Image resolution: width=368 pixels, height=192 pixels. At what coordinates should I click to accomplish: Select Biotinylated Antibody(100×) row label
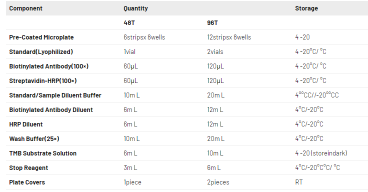tap(49, 66)
